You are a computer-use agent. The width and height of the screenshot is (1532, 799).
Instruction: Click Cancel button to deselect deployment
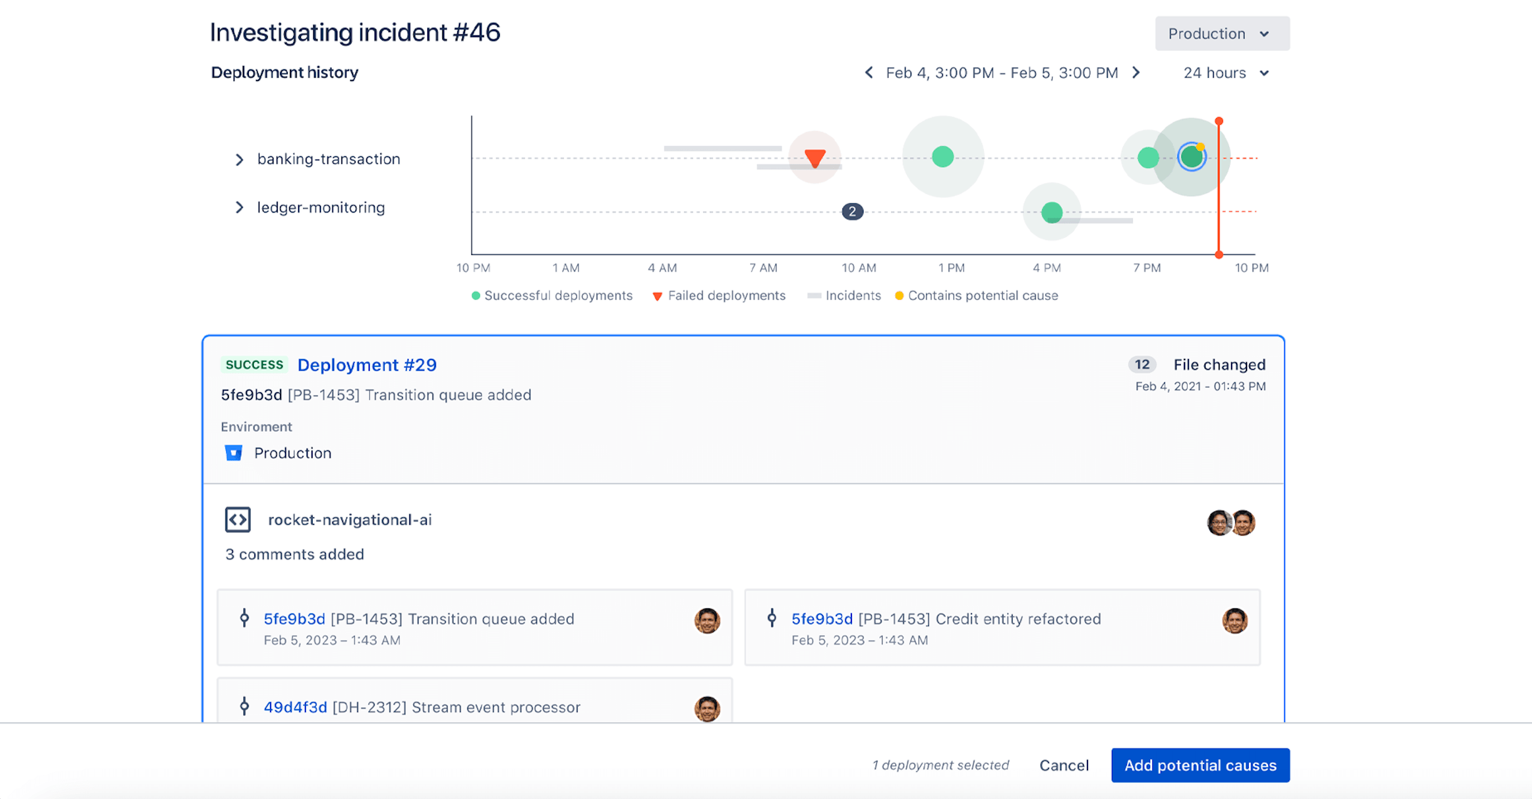(x=1064, y=765)
